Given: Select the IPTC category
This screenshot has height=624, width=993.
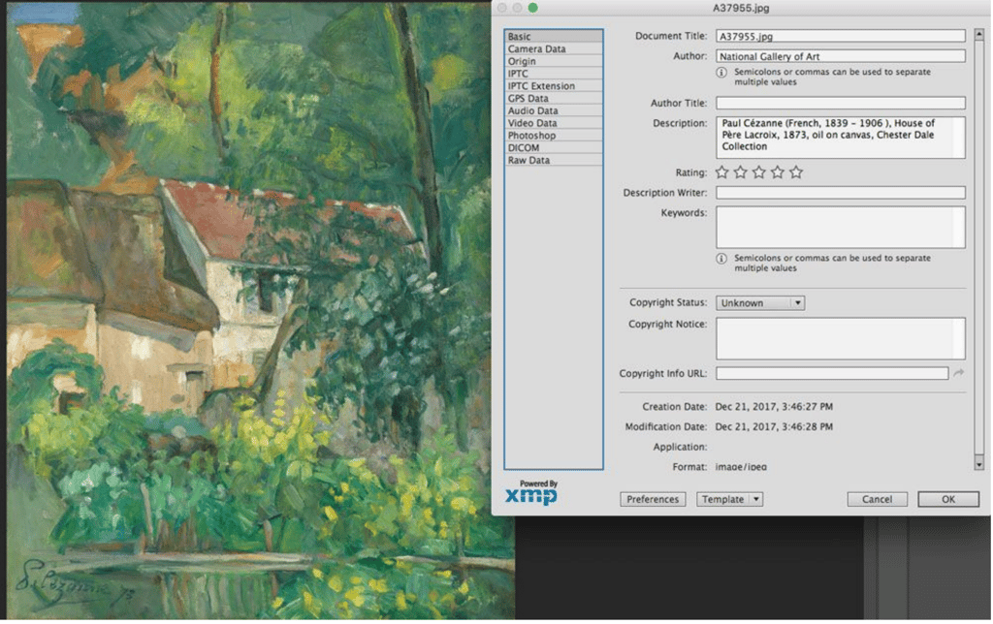Looking at the screenshot, I should pos(554,74).
